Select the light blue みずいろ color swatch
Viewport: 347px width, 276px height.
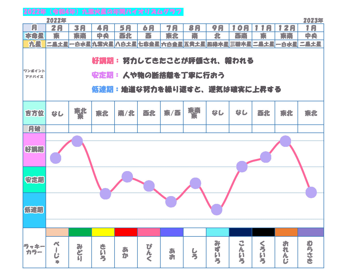tap(218, 232)
